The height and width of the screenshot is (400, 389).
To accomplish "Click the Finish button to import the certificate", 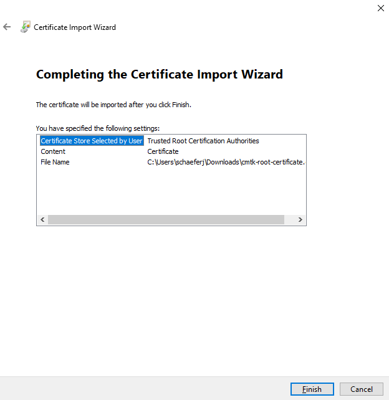I will [312, 389].
